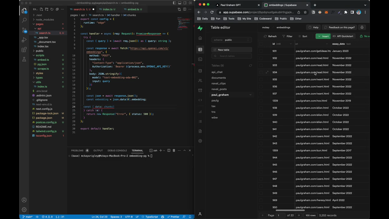Switch to index.ts editor tab
This screenshot has height=219, width=389.
(x=107, y=9)
